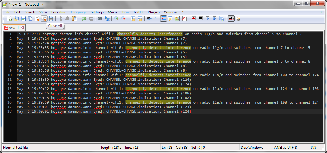Click the Notepad++ title bar icon
The width and height of the screenshot is (327, 153).
(x=5, y=4)
